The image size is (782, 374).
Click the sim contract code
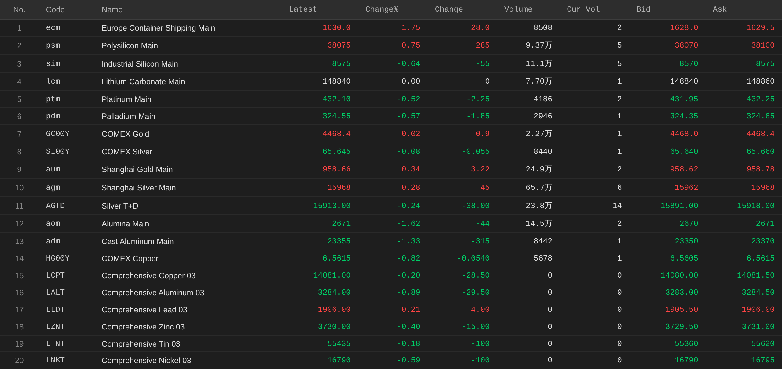(53, 64)
